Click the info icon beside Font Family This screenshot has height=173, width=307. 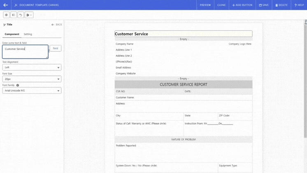(18, 85)
